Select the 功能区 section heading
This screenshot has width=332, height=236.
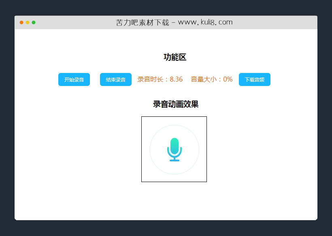click(x=175, y=57)
